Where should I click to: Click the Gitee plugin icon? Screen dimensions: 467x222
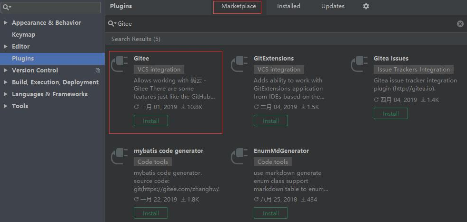click(x=119, y=63)
